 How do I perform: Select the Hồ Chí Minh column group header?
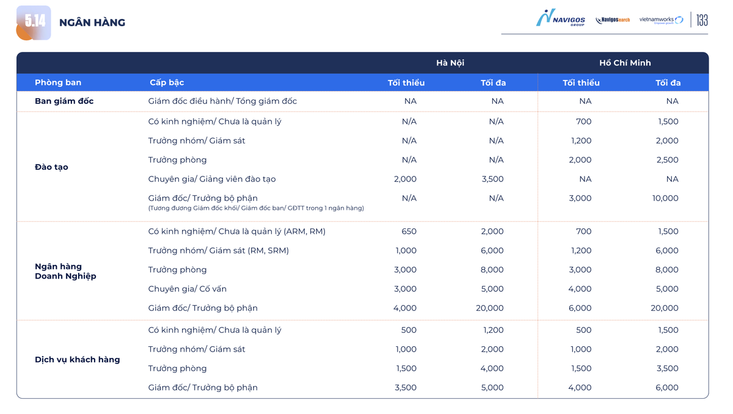pos(624,63)
